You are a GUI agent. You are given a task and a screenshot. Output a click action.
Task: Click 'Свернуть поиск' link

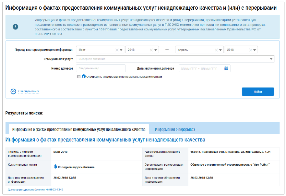click(x=29, y=91)
